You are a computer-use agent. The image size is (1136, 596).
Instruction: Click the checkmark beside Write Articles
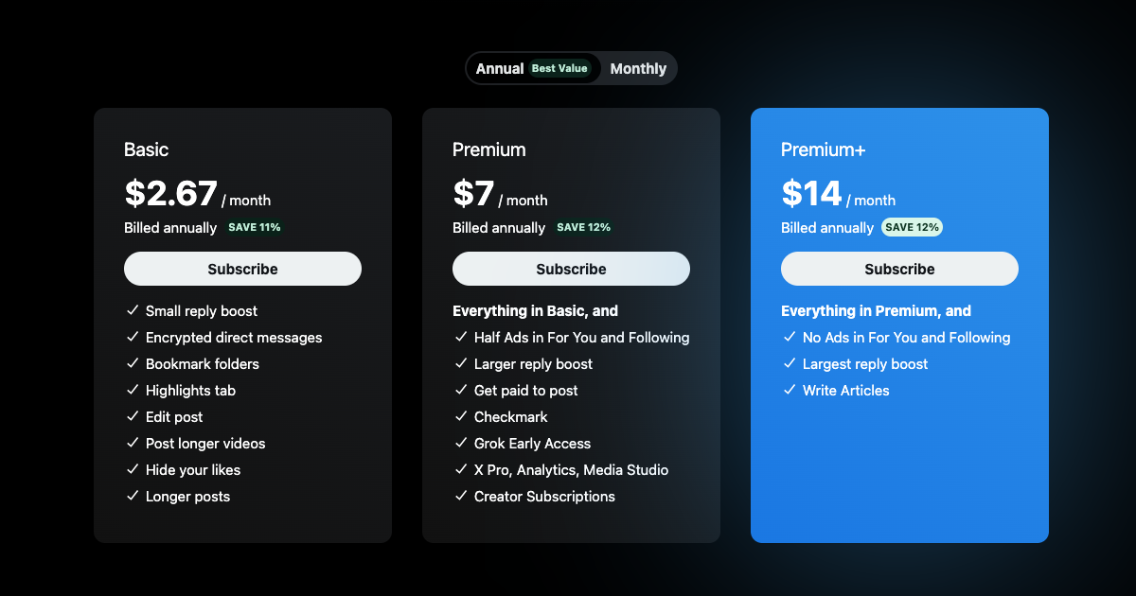point(790,390)
